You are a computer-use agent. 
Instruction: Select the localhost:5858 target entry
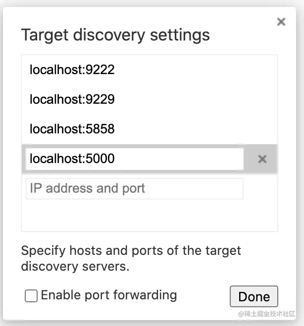point(72,129)
